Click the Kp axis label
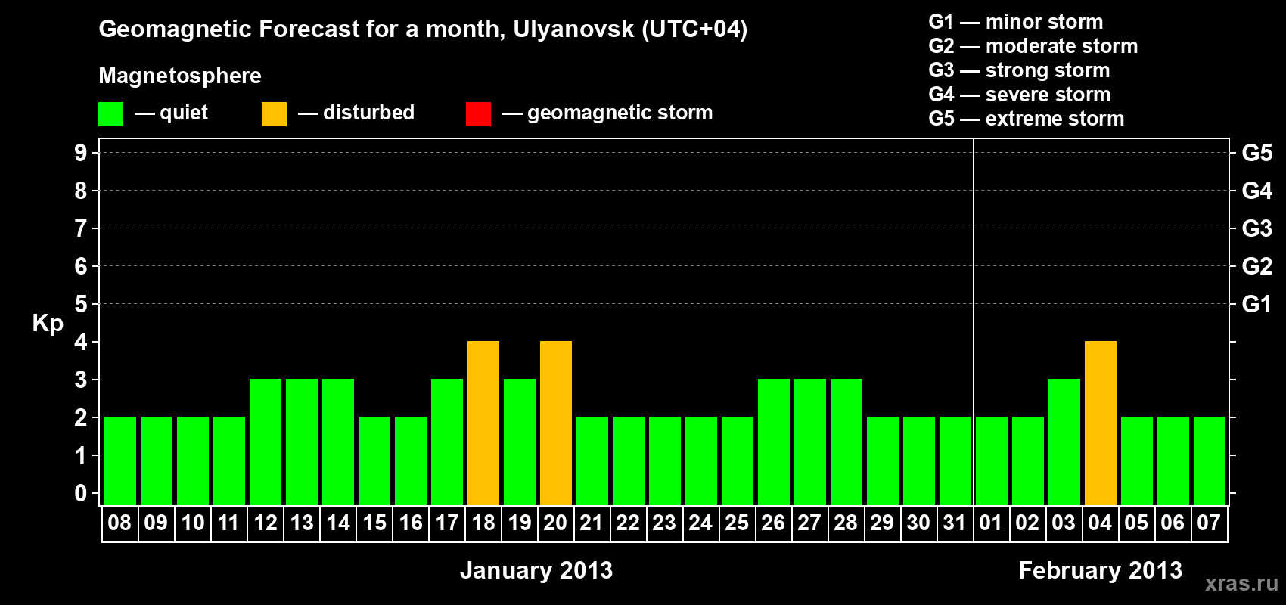 pyautogui.click(x=48, y=324)
